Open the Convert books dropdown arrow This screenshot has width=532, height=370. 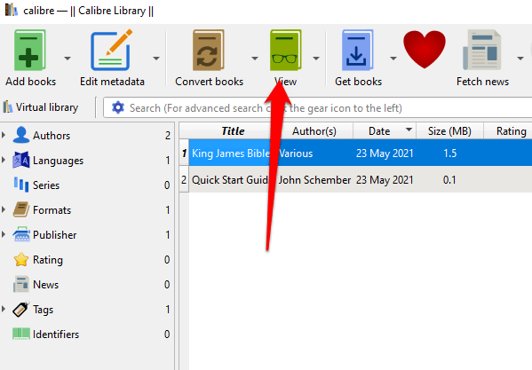(255, 59)
